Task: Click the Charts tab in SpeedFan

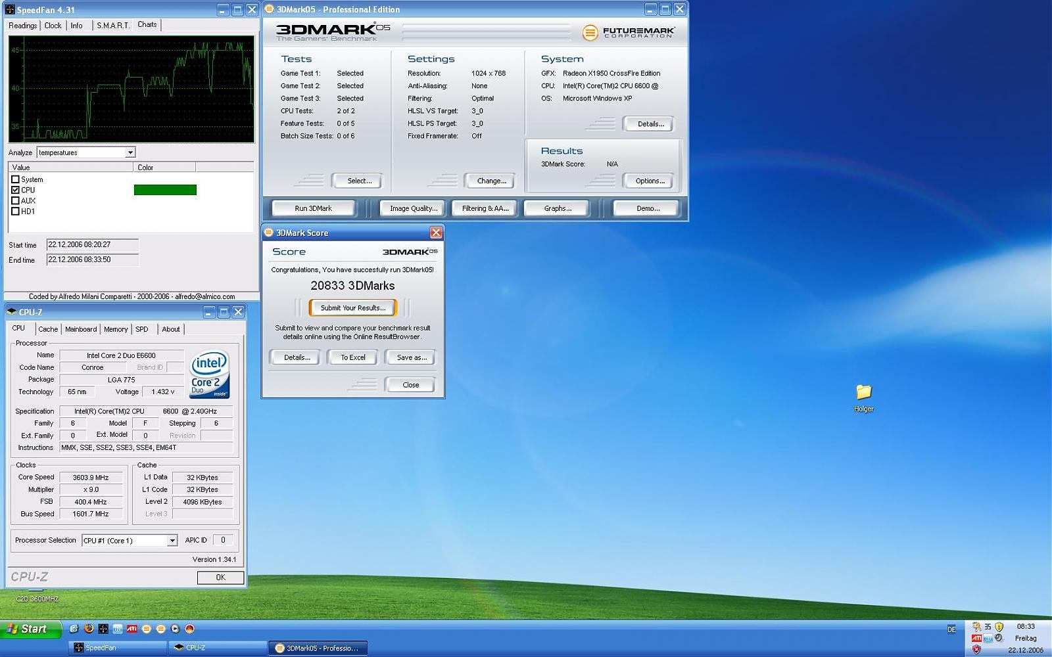Action: [147, 24]
